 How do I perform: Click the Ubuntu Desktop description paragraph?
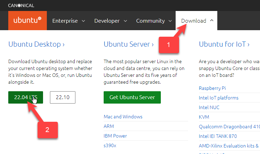pyautogui.click(x=50, y=72)
